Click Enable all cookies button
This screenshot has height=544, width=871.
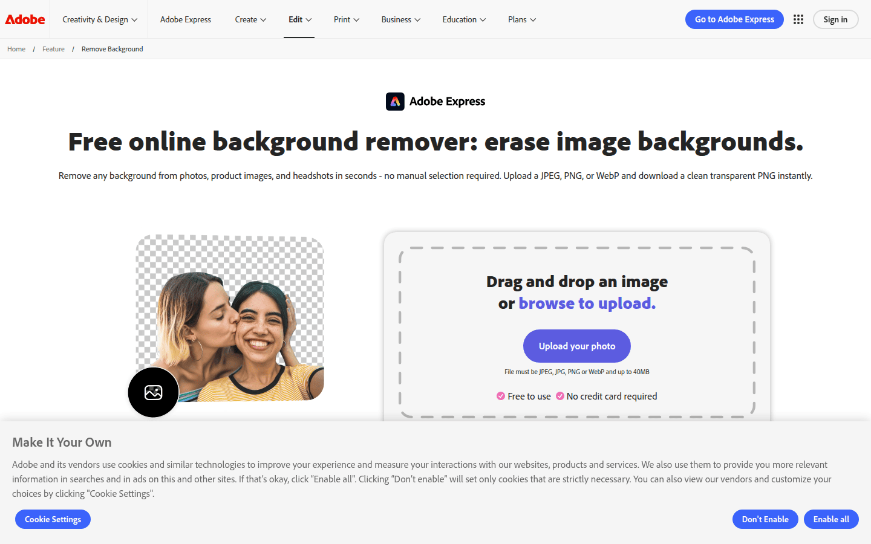click(x=831, y=519)
